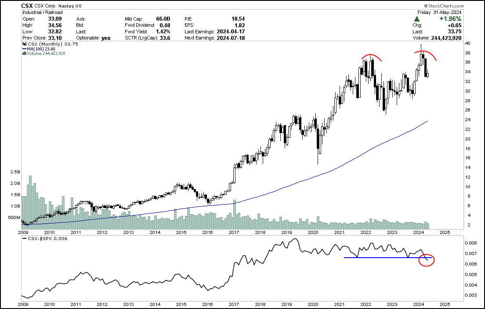Click the CSX Corp. company name
Screen dimensions: 485x309
pyautogui.click(x=46, y=6)
